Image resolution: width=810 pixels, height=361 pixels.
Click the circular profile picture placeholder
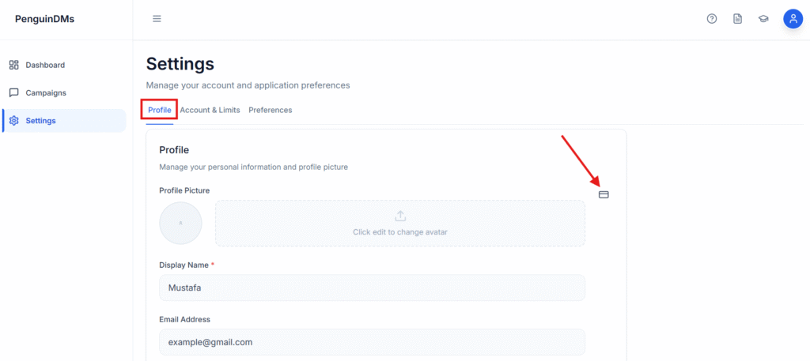[180, 223]
